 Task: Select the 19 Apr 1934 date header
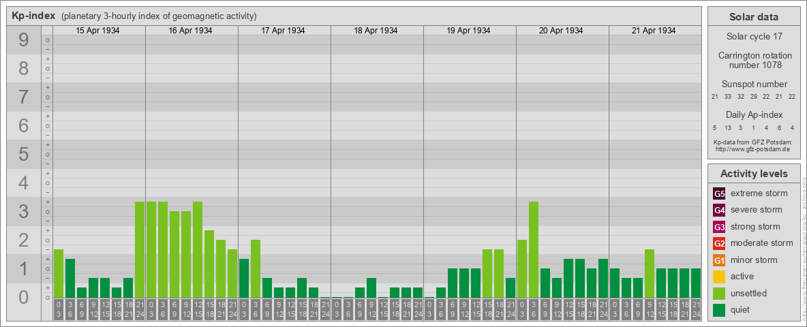(468, 31)
